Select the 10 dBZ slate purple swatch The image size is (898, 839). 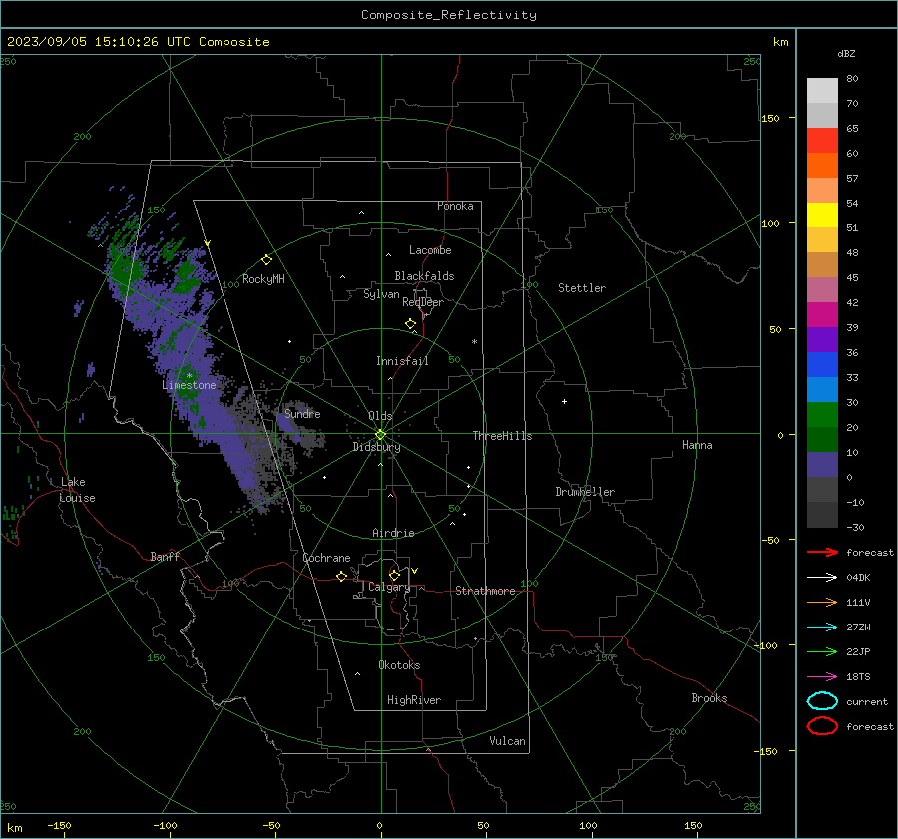coord(822,464)
